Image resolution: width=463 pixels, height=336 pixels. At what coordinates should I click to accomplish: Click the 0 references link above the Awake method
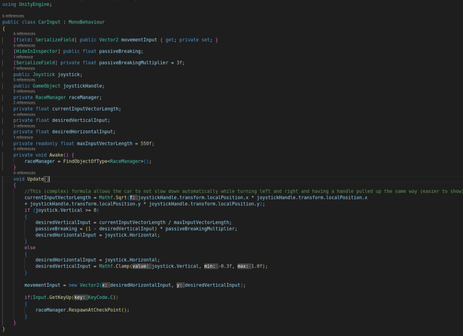point(24,149)
